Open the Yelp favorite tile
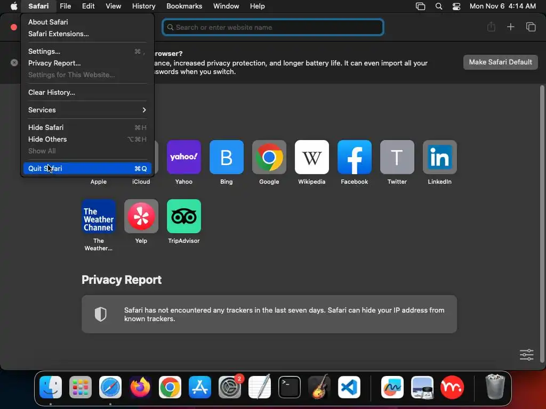546x409 pixels. coord(141,216)
